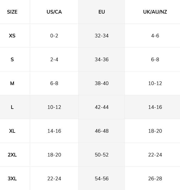Select the S size row label
The height and width of the screenshot is (190, 180).
[12, 59]
